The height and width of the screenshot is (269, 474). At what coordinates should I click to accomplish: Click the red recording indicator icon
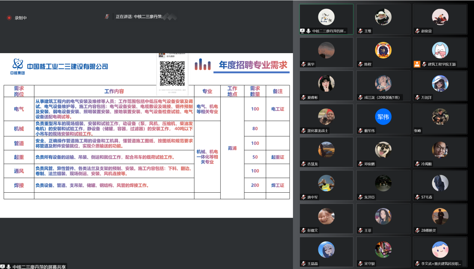click(9, 18)
